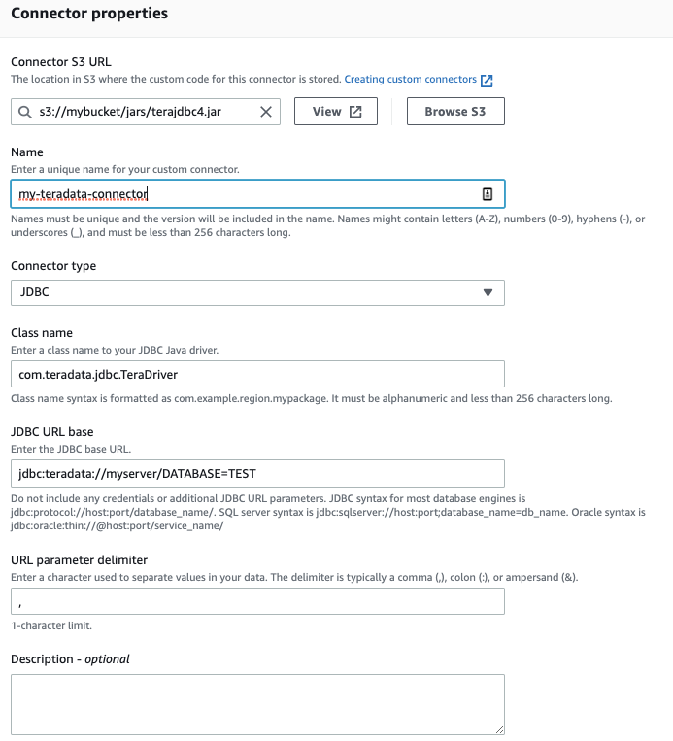The width and height of the screenshot is (673, 741).
Task: Click the Connector S3 URL label
Action: (x=60, y=62)
